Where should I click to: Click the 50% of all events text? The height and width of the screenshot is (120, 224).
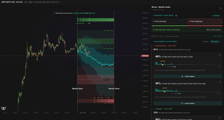[213, 30]
